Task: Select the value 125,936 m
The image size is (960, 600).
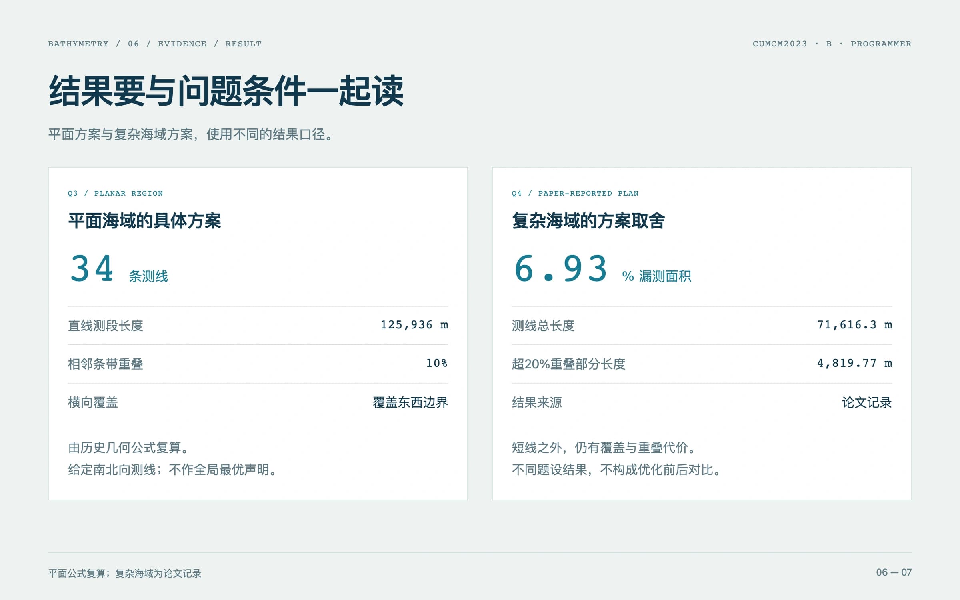Action: [x=414, y=325]
